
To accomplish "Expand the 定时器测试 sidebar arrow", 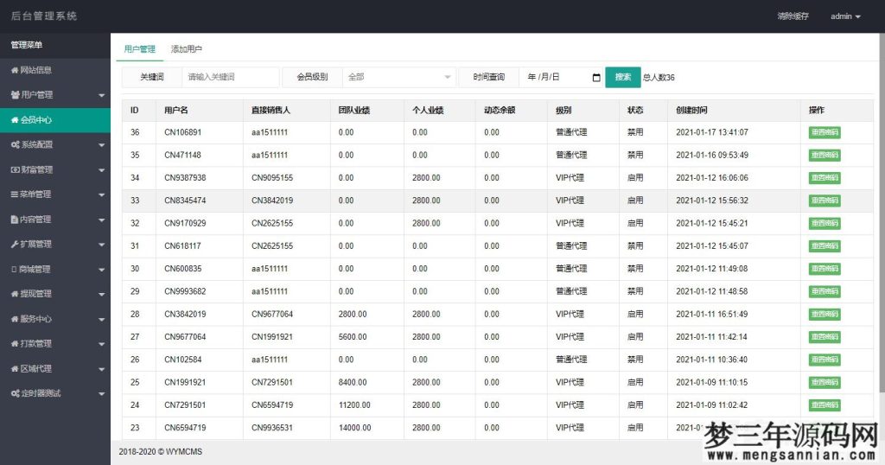I will click(x=102, y=394).
